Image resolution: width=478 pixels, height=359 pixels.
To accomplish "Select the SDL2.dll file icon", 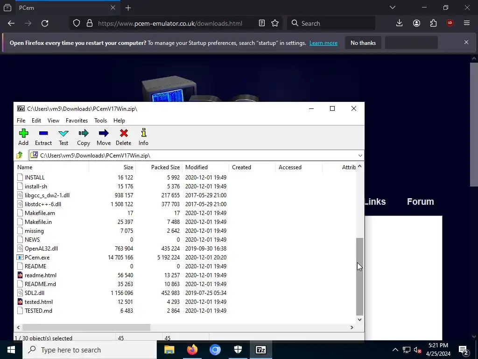I will (x=20, y=293).
